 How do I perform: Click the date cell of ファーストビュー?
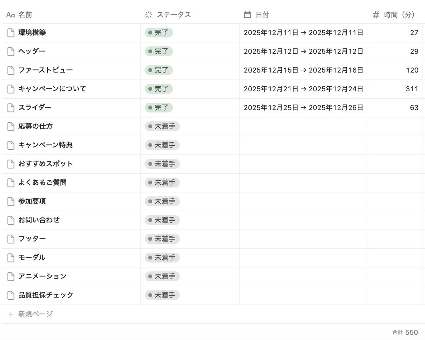tap(304, 70)
